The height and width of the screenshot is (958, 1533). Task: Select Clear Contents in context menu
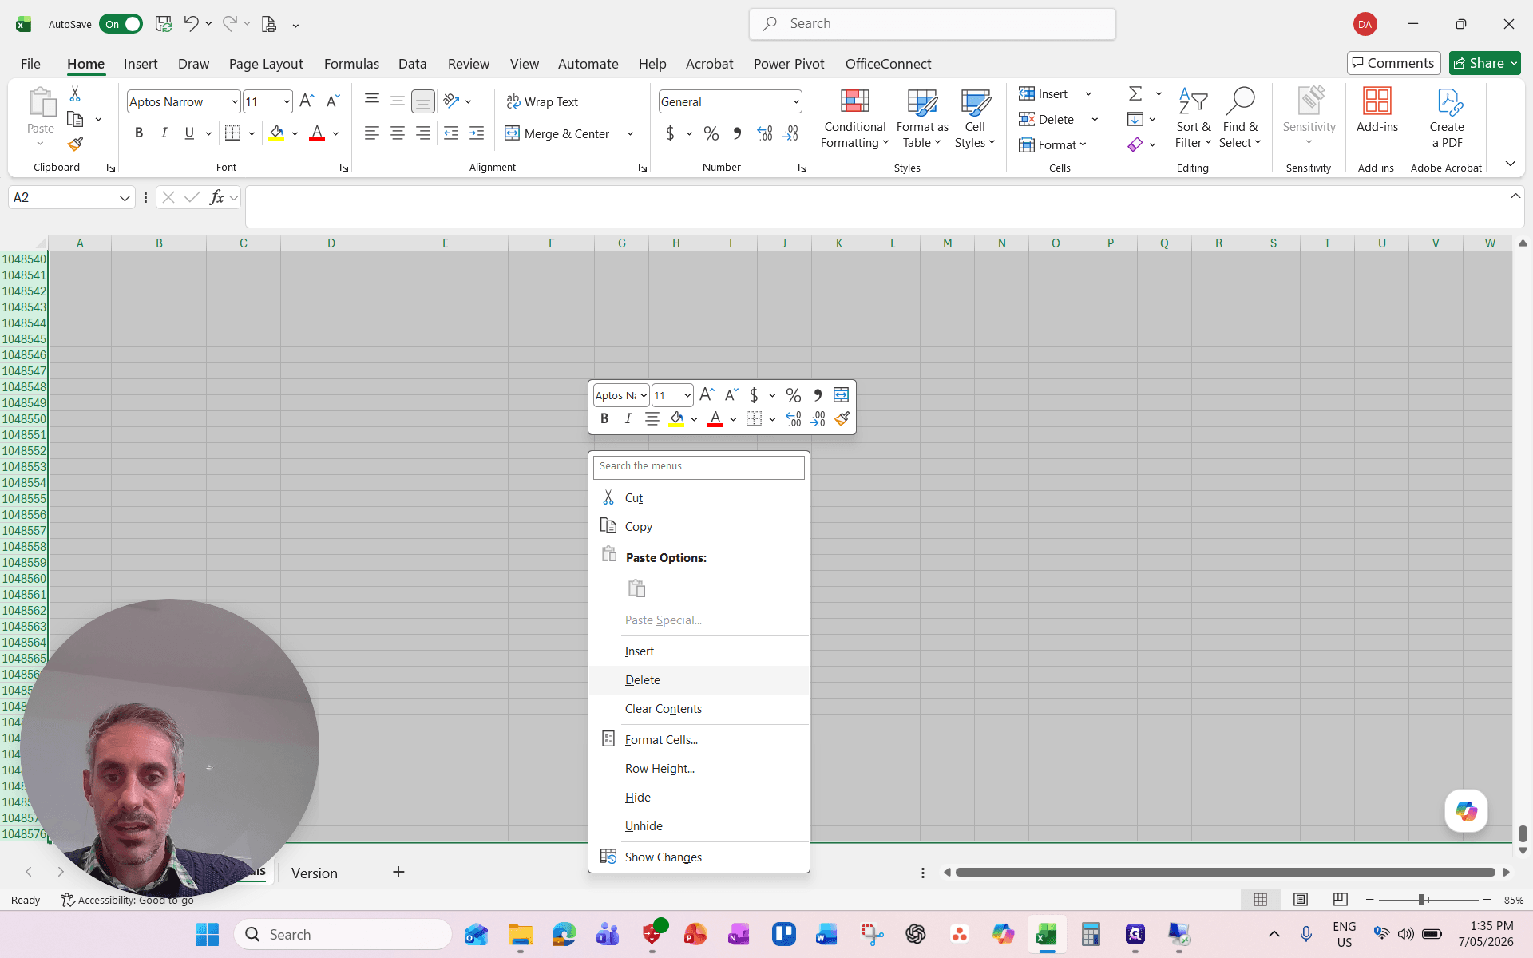pyautogui.click(x=699, y=709)
